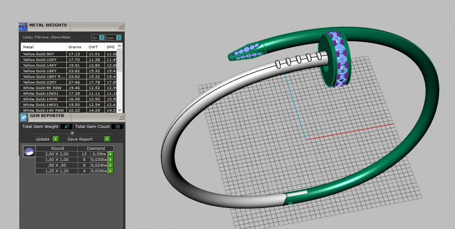The image size is (455, 229).
Task: Click the ,90 X ,90 size cell
Action: pos(56,166)
